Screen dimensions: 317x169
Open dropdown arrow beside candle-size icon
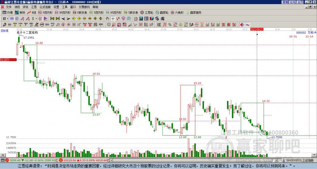click(x=36, y=19)
